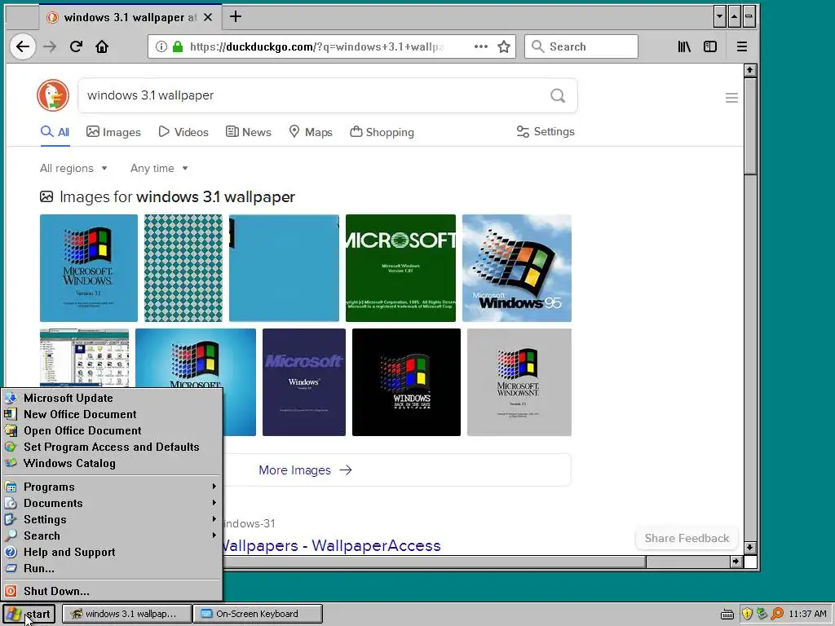
Task: Select Set Program Access and Defaults
Action: coord(111,447)
